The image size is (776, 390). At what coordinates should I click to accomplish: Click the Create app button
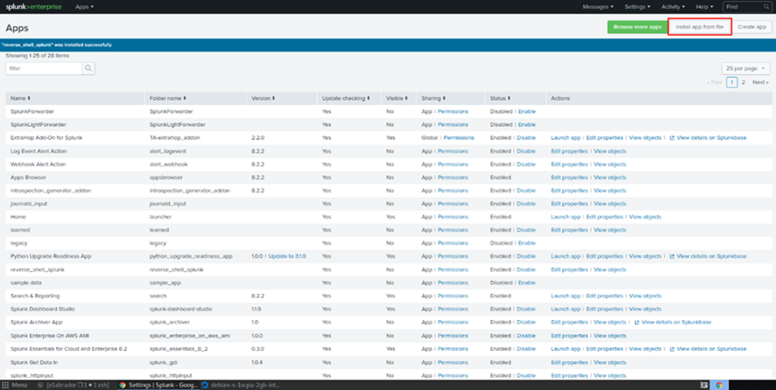(751, 27)
